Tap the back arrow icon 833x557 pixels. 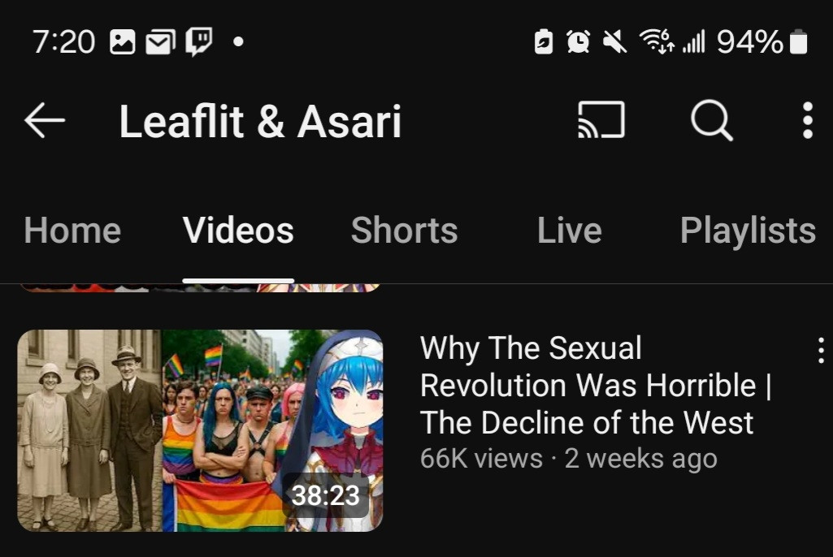point(45,120)
